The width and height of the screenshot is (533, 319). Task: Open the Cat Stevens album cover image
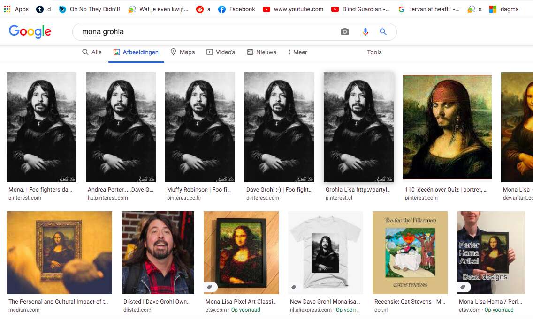click(410, 252)
